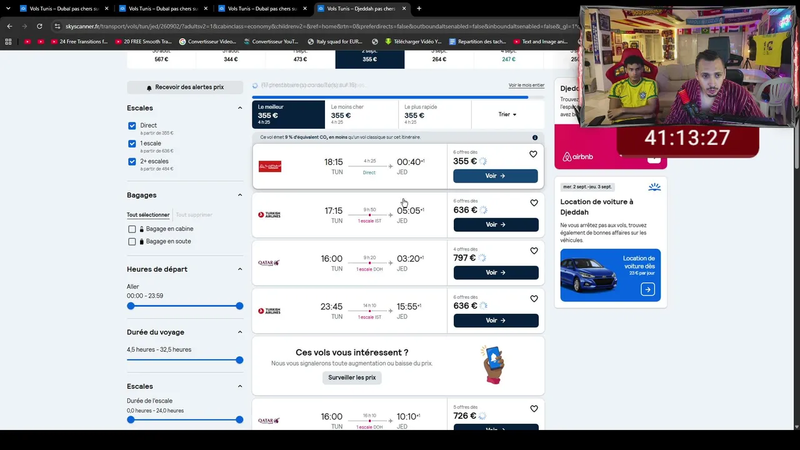View the 17:15 Turkish Airlines flight offer

click(x=496, y=225)
